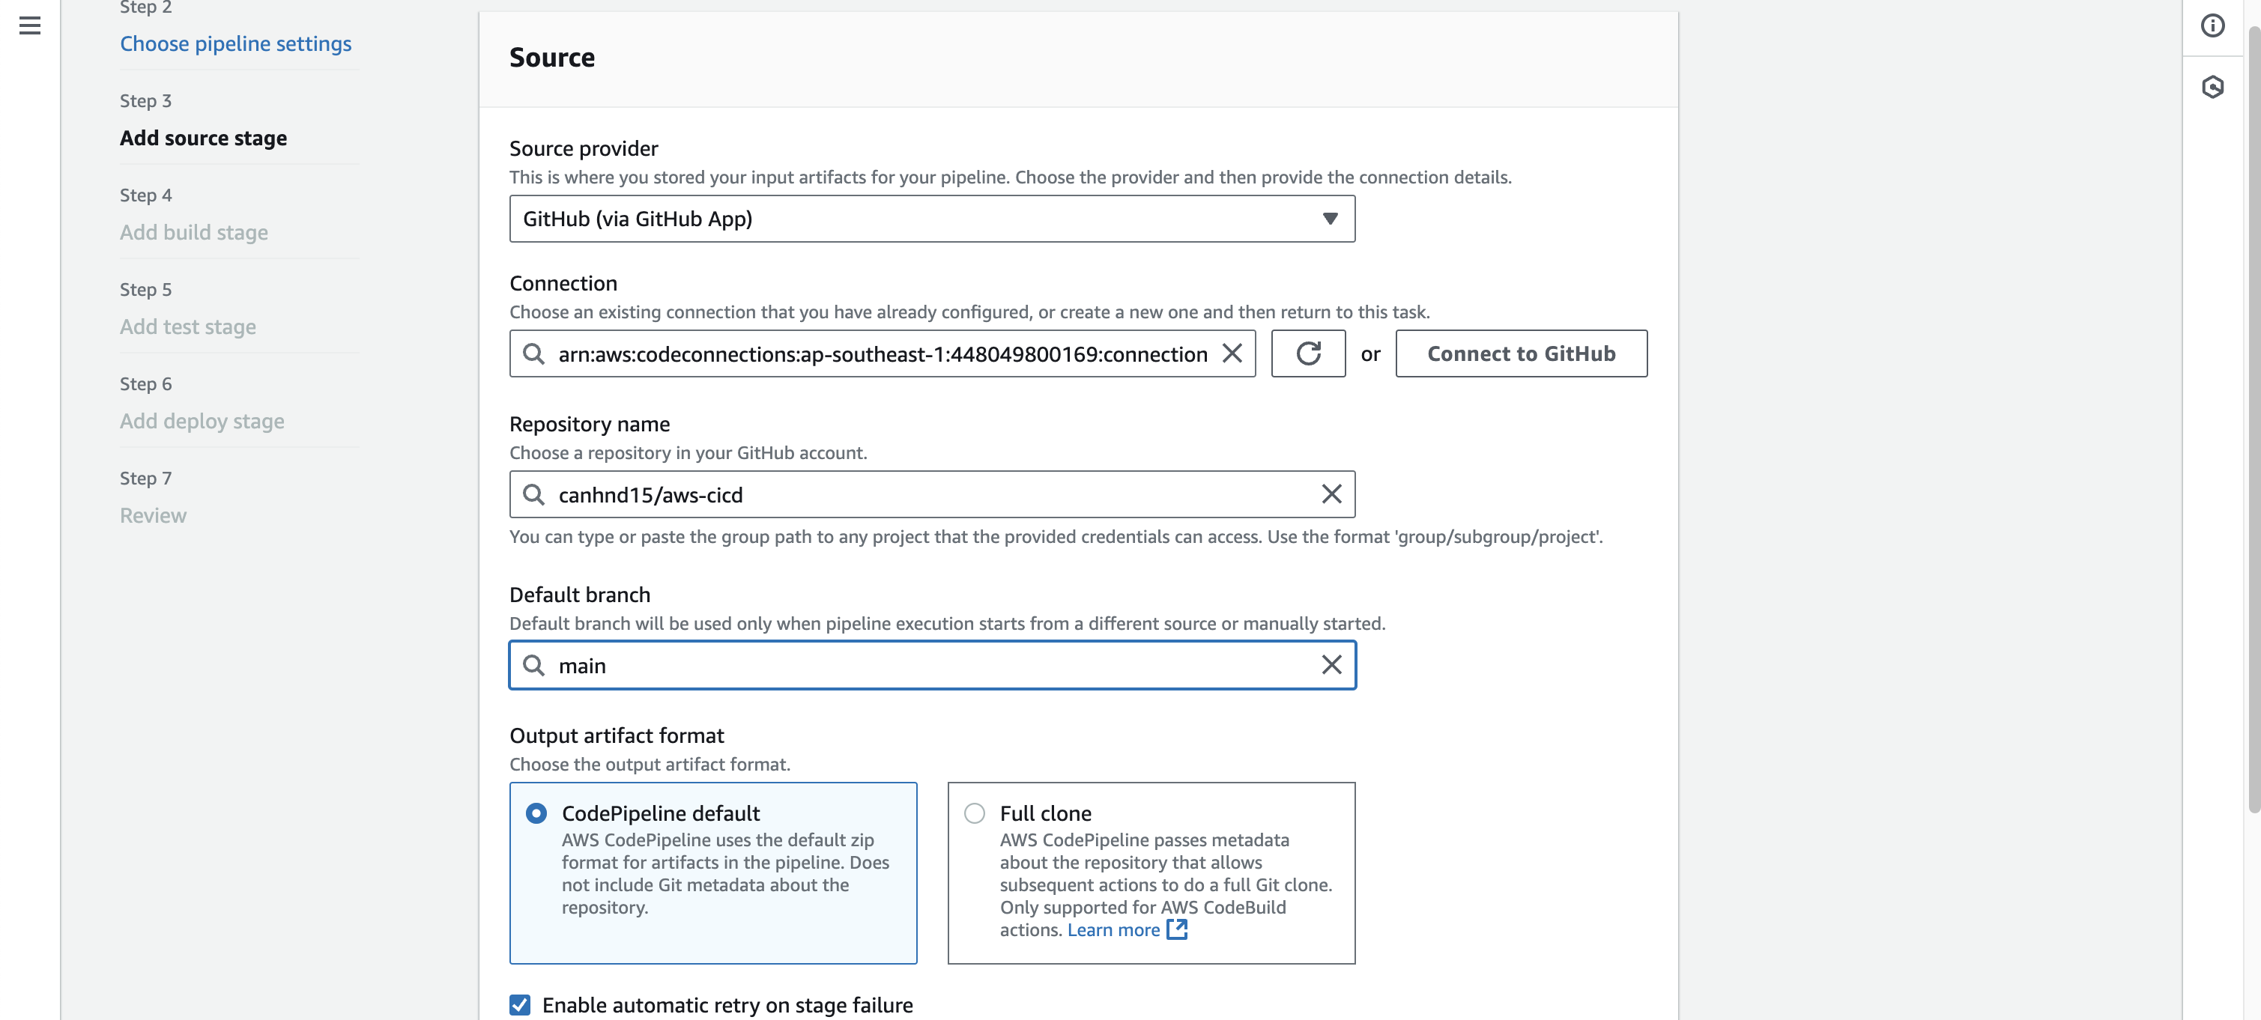The image size is (2261, 1020).
Task: Clear the connection ARN field
Action: 1232,353
